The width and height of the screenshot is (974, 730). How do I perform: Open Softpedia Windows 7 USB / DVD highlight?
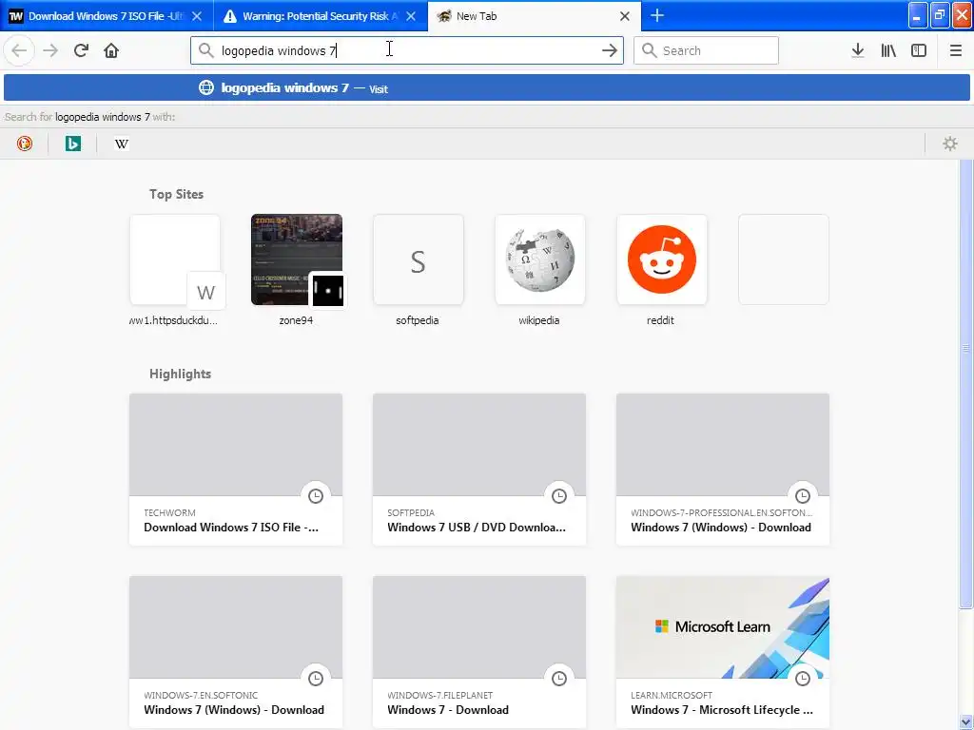coord(479,470)
